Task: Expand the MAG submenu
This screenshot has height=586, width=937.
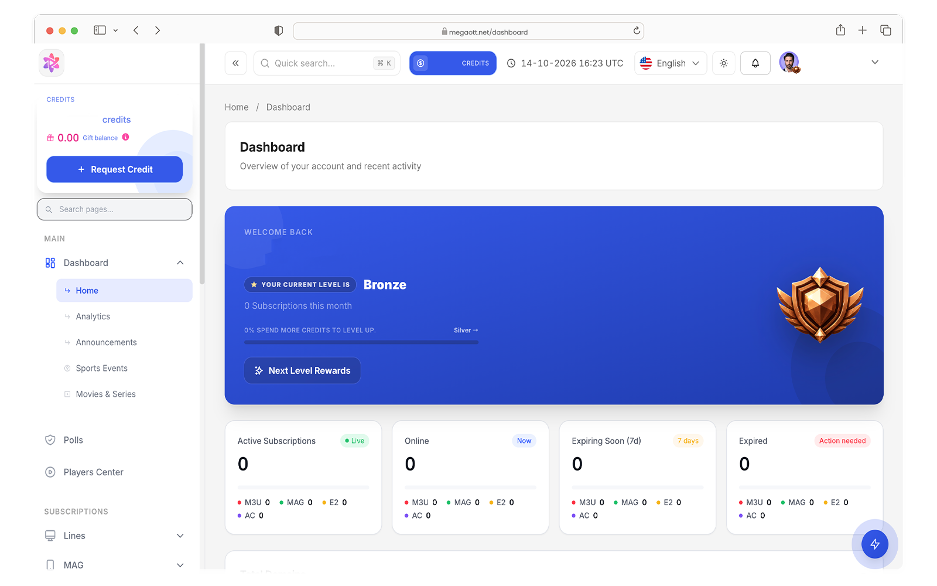Action: click(180, 565)
